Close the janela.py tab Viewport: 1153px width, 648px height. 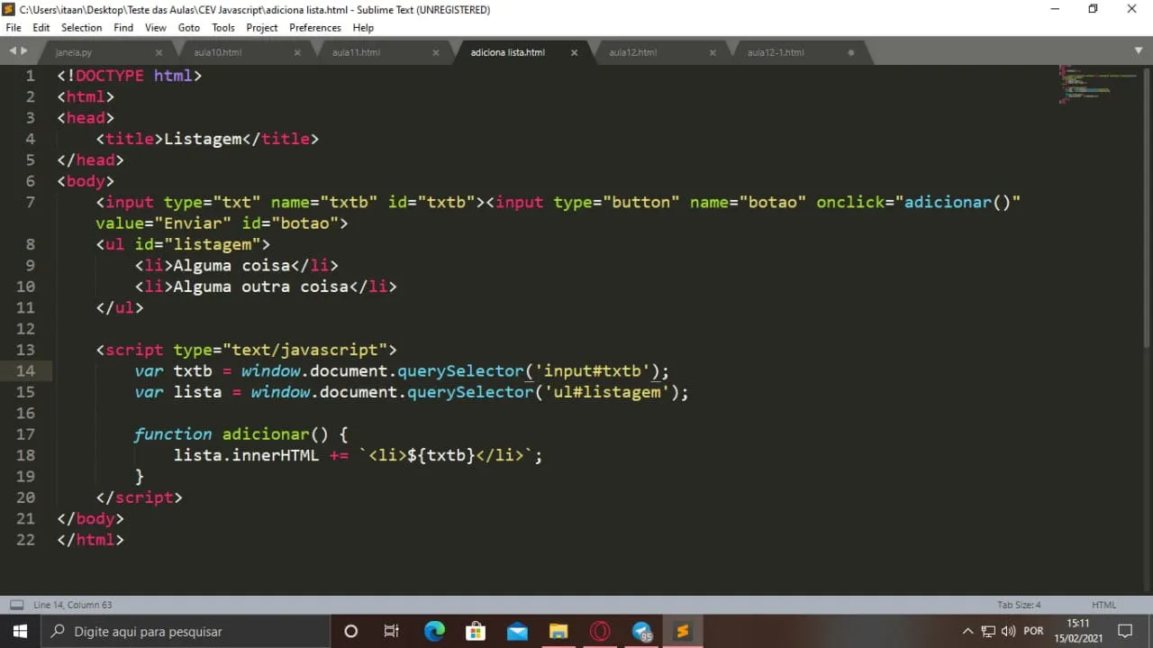click(159, 52)
